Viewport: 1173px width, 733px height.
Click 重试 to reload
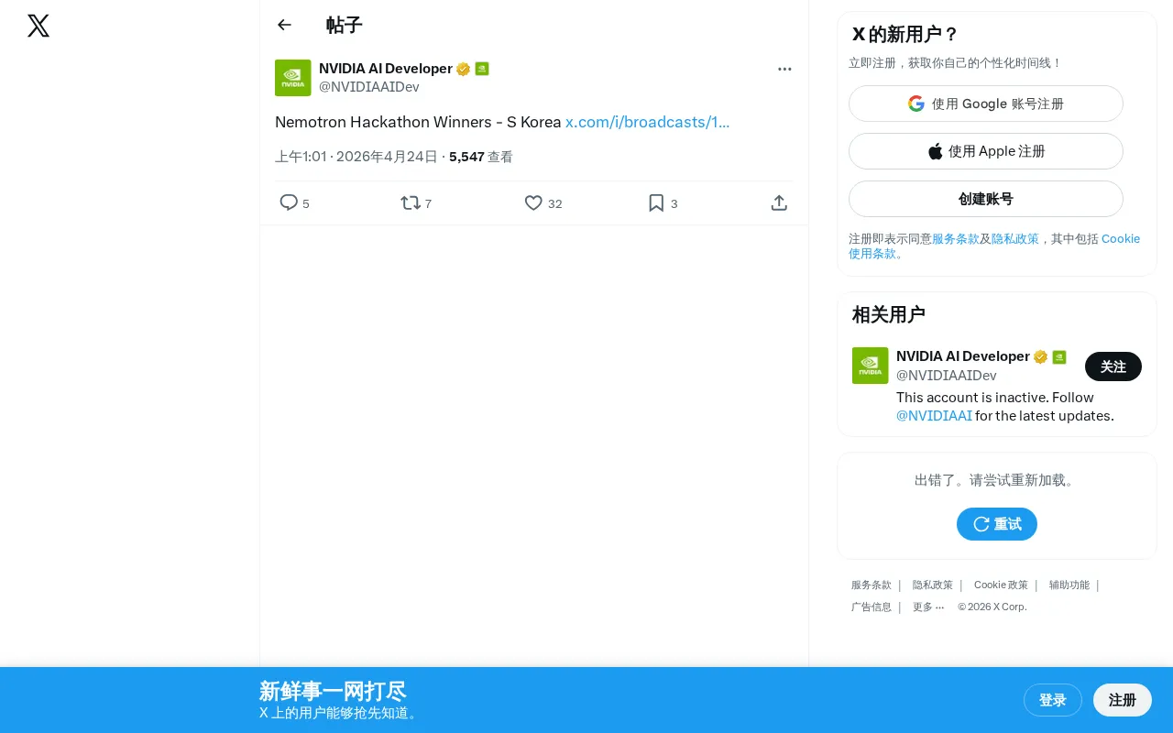[997, 524]
